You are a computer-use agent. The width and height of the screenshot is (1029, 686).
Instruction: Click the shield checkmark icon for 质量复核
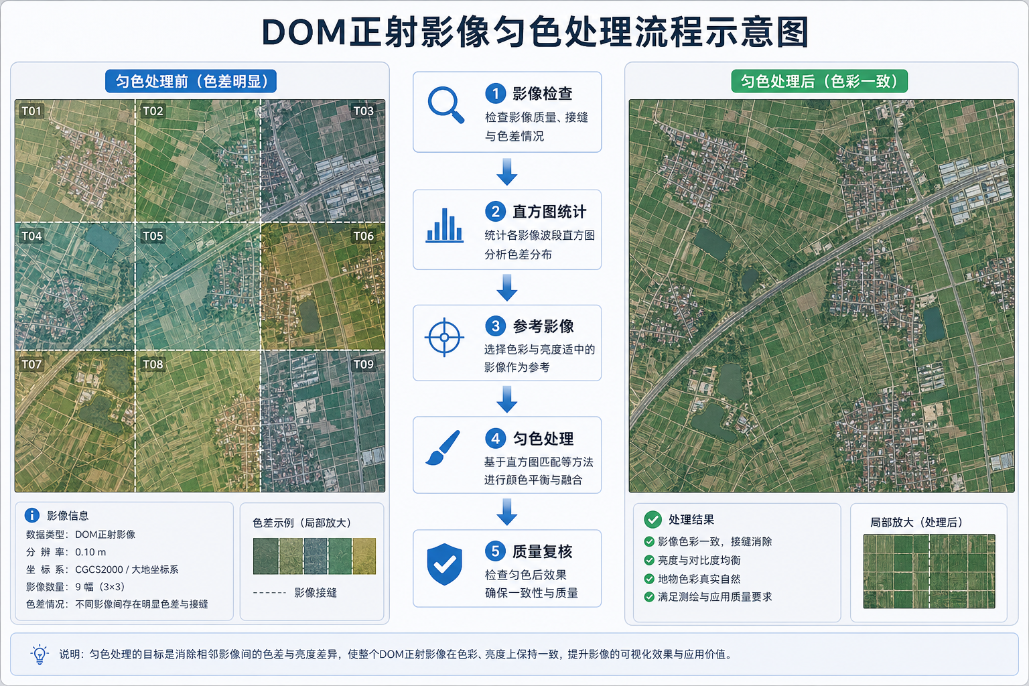(445, 564)
